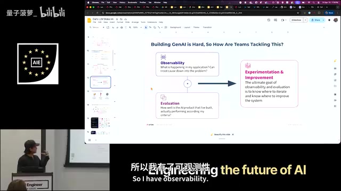Open the Format menu in Slides
The image size is (341, 191).
120,22
